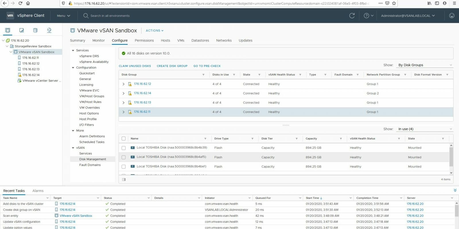459x229 pixels.
Task: Check the select-all disks header checkbox
Action: (124, 139)
